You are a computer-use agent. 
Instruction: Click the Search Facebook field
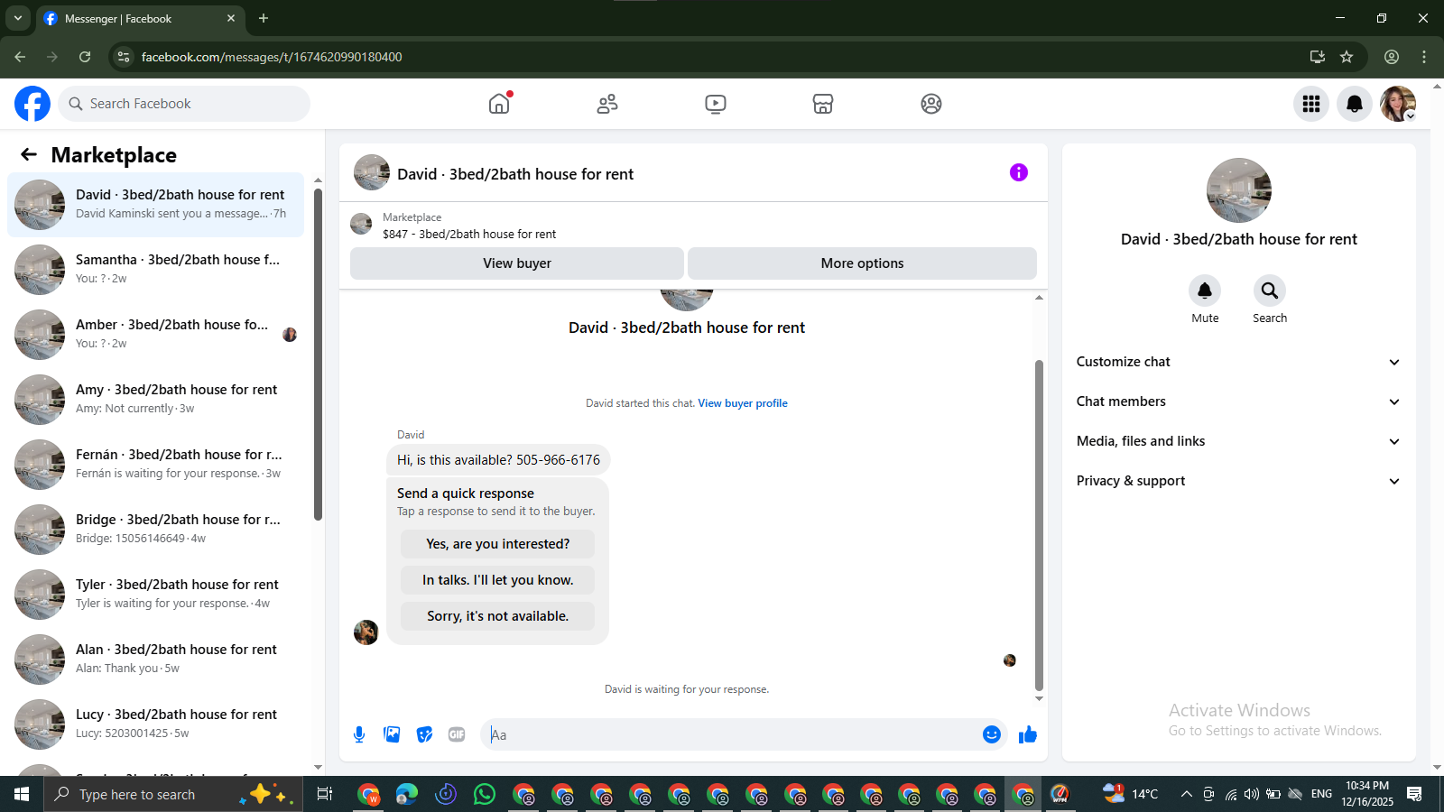[184, 104]
